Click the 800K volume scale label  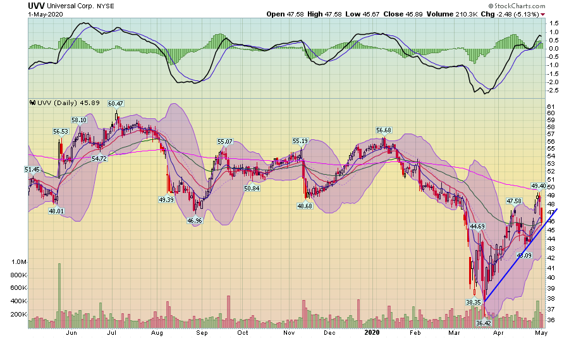coord(19,275)
